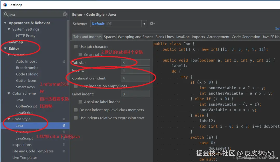
Task: Open the scheme gear actions menu
Action: point(152,24)
